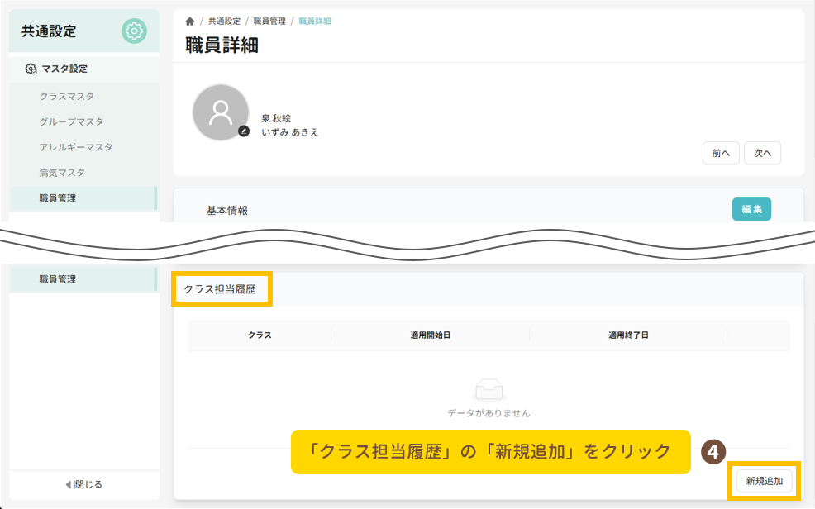Go to previous staff with 前へ
The height and width of the screenshot is (509, 815).
720,153
